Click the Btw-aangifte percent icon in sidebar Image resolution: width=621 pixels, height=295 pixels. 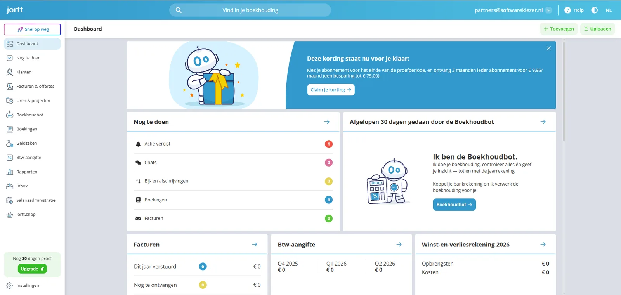pyautogui.click(x=10, y=158)
